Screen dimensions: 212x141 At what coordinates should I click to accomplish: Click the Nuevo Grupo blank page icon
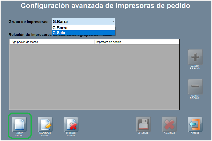(19, 124)
